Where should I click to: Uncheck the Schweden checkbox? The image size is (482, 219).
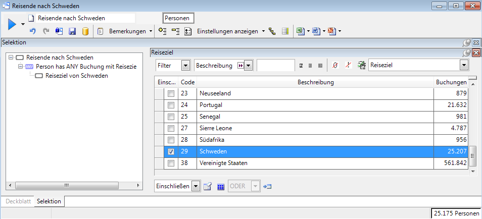click(x=171, y=151)
